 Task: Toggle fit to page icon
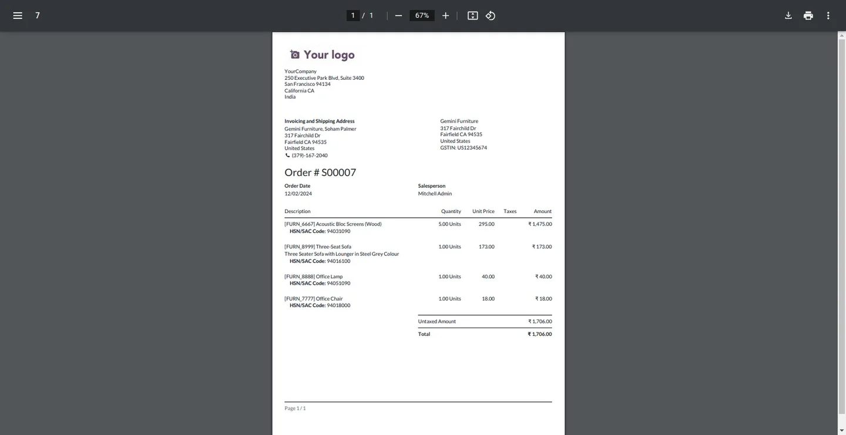[472, 15]
